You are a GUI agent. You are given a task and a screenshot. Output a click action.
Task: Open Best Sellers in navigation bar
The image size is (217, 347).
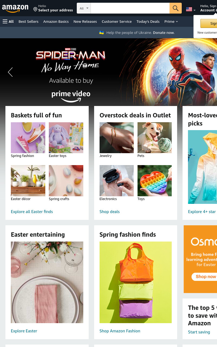(28, 21)
